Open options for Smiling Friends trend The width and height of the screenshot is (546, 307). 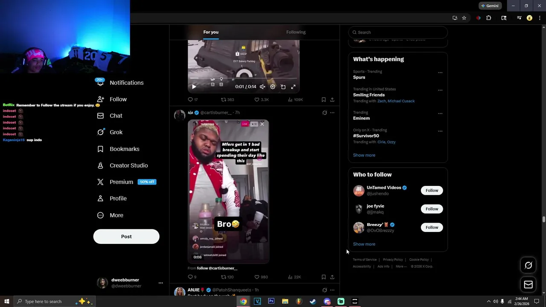(x=440, y=90)
